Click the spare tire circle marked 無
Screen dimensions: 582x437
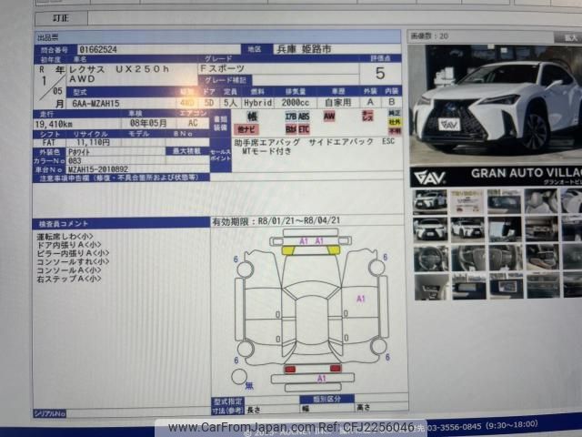pyautogui.click(x=239, y=376)
